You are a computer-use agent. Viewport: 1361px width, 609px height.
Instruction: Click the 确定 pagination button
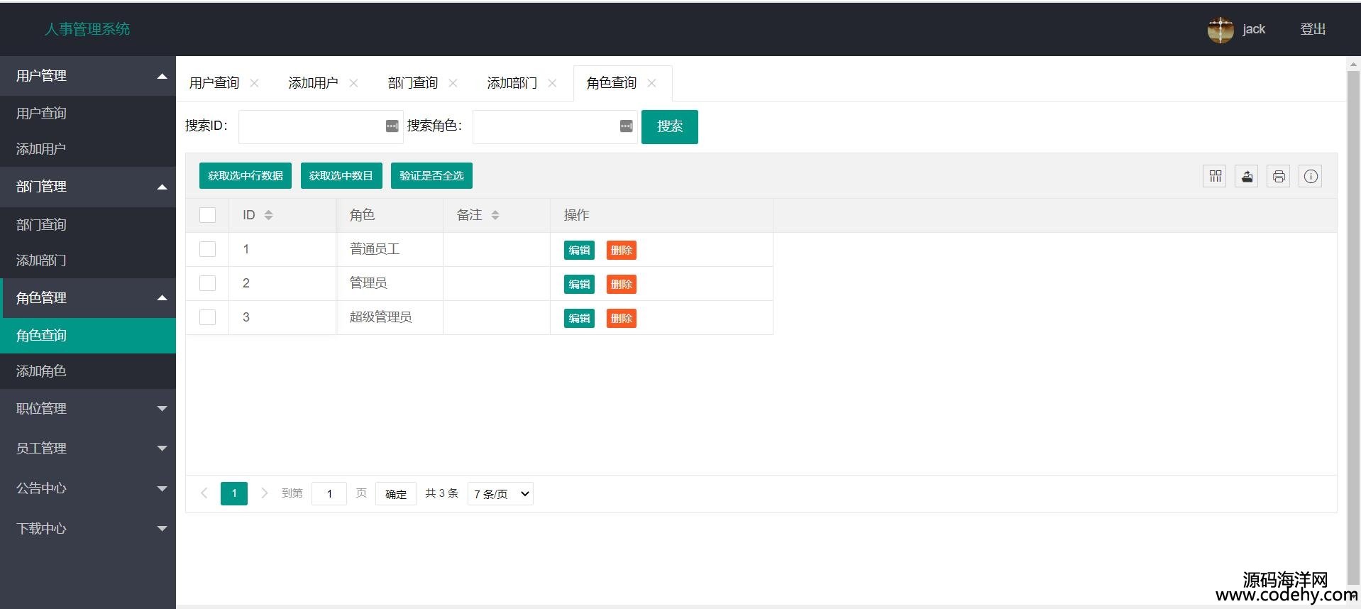[x=396, y=494]
